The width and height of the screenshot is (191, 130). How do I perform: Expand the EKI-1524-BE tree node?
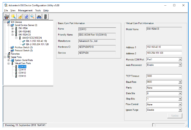[x=12, y=32]
